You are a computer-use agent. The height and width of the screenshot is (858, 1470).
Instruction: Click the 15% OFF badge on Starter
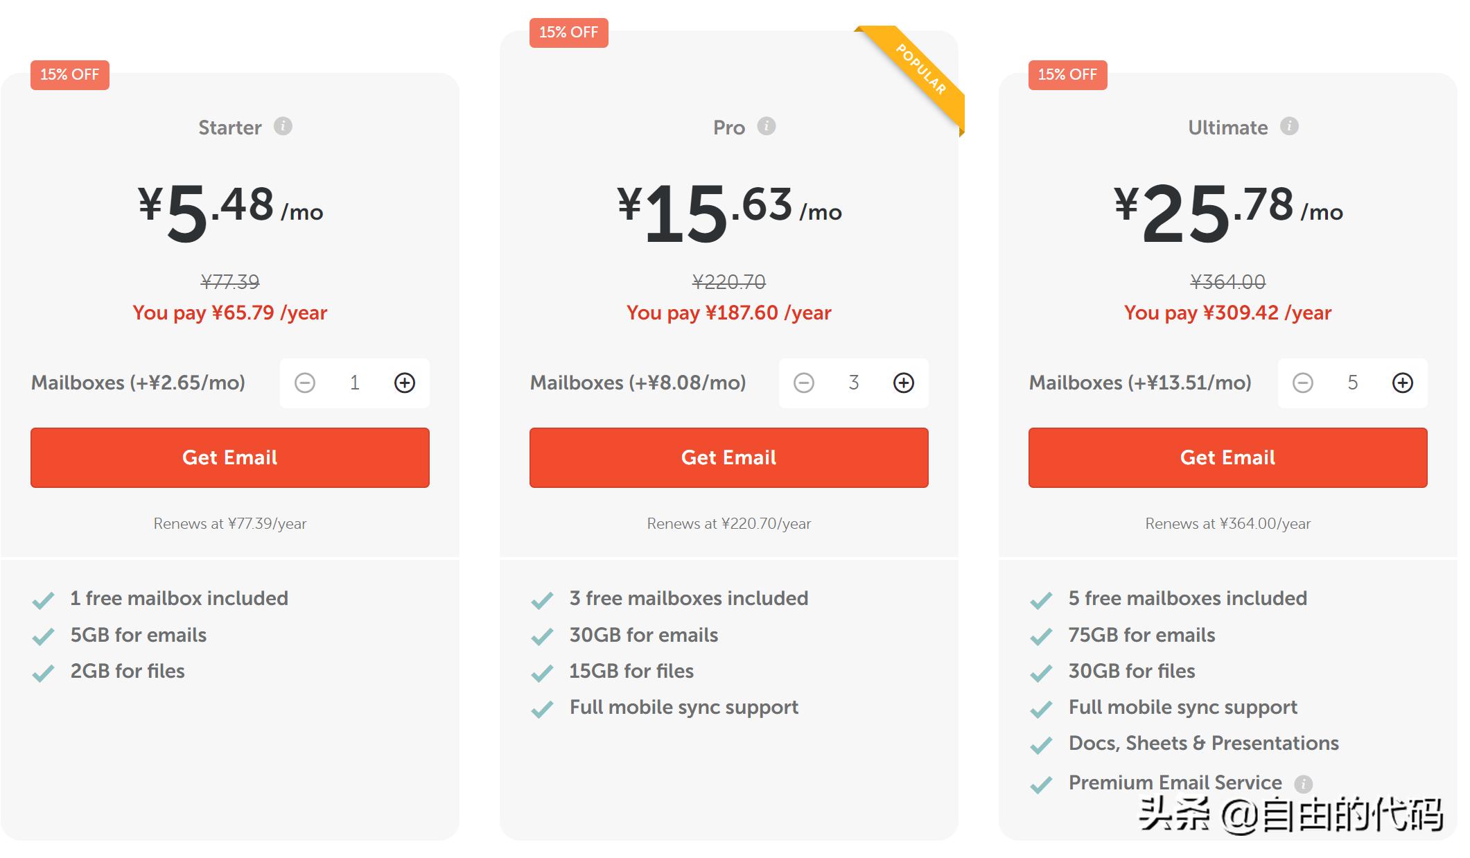(69, 75)
